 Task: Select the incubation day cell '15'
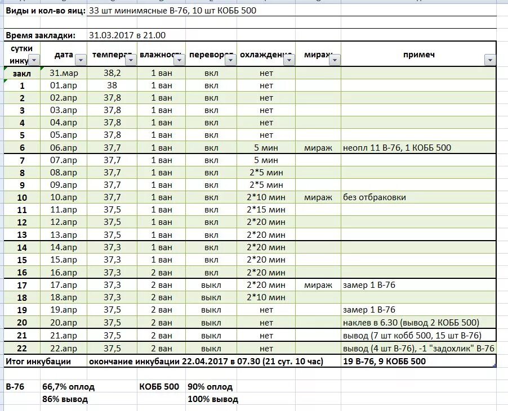pos(22,260)
